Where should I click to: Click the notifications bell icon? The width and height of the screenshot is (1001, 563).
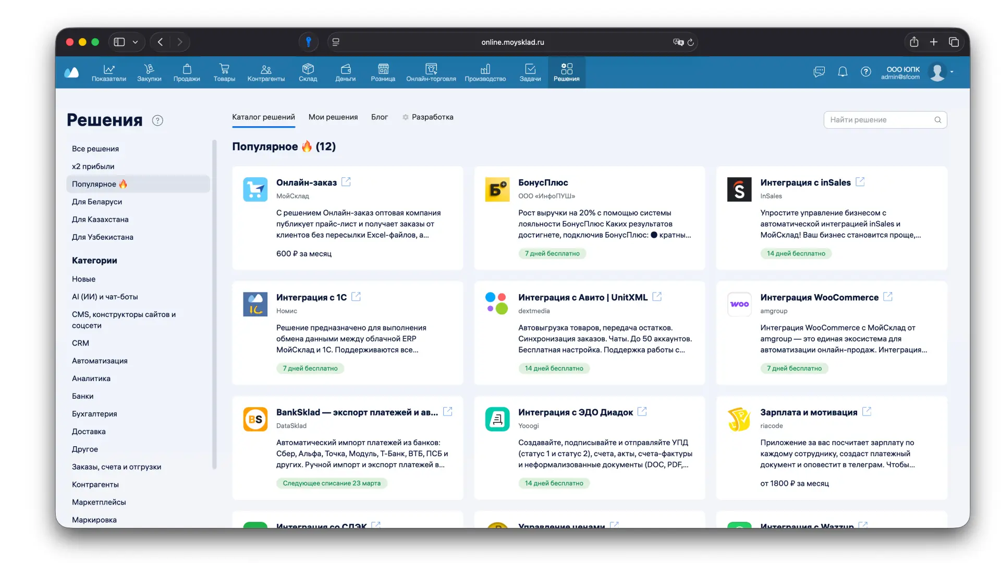pos(843,72)
